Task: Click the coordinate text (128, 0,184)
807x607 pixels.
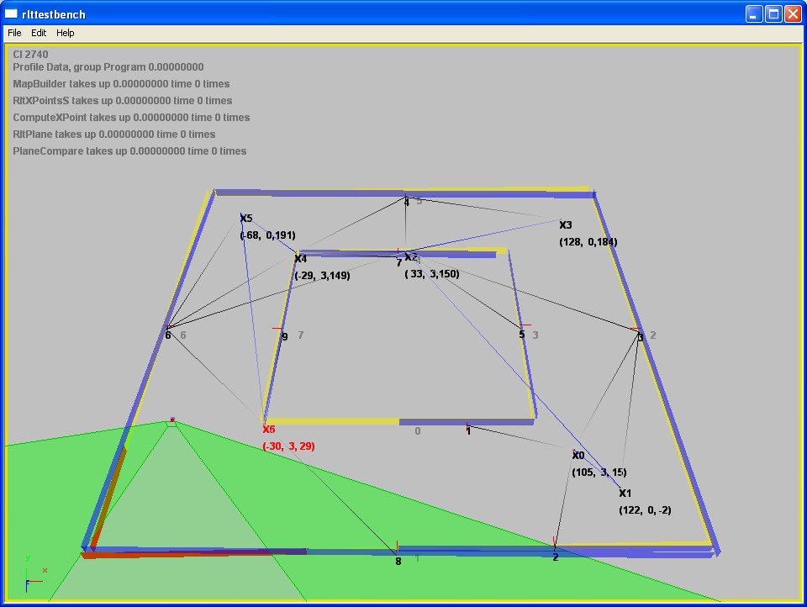Action: coord(588,242)
